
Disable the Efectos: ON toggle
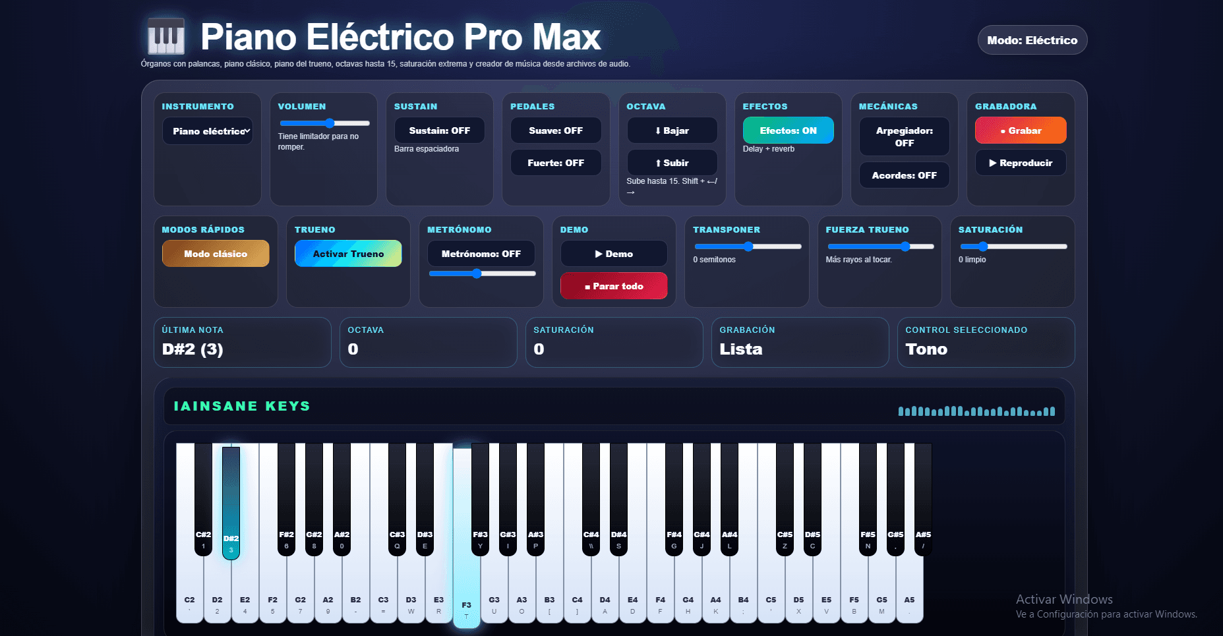coord(789,130)
